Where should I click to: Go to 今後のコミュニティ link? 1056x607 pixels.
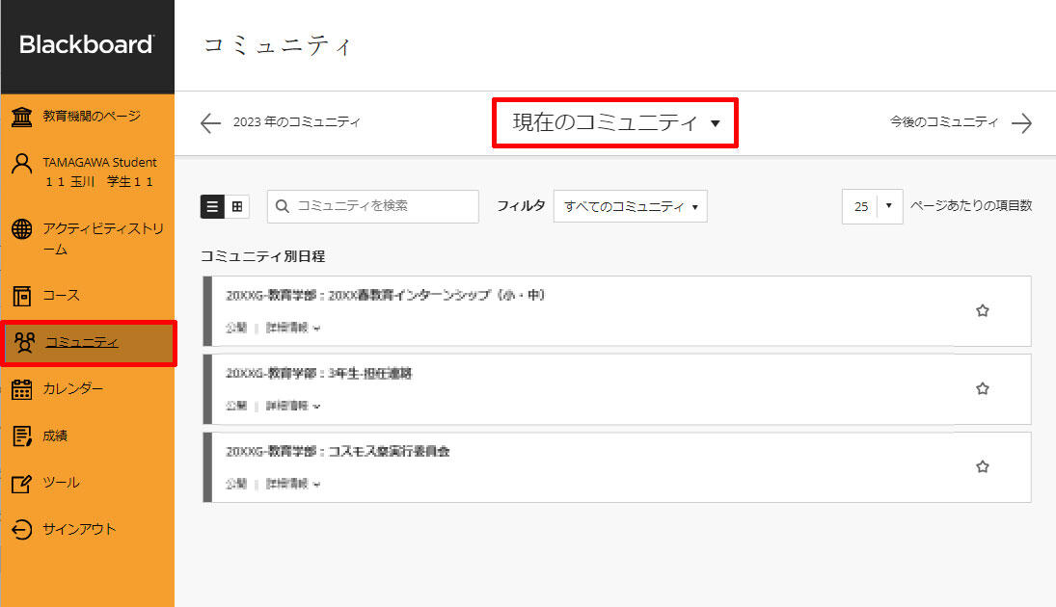943,121
